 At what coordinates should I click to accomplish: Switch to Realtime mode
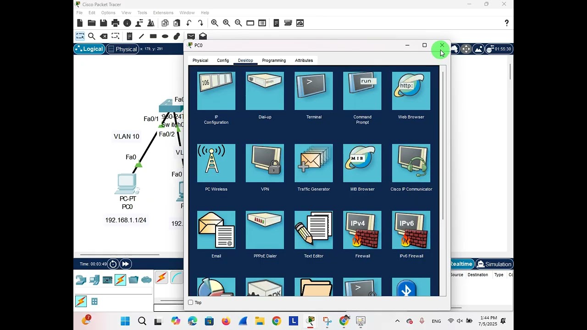(x=460, y=264)
